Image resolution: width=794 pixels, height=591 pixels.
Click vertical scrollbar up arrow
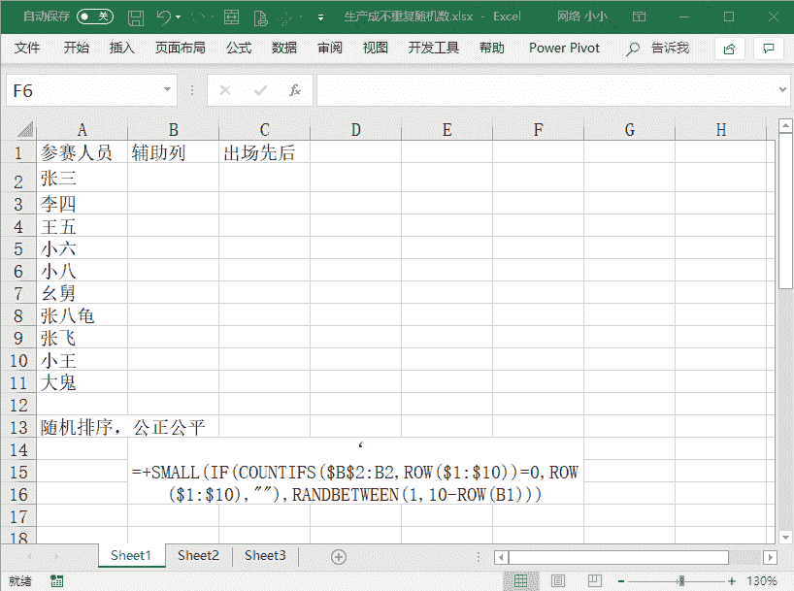point(785,125)
